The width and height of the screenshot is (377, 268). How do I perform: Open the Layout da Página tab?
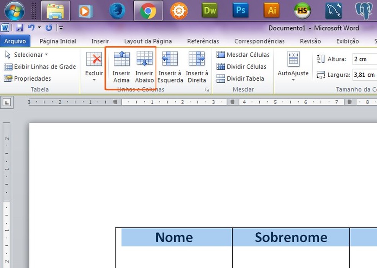tap(148, 41)
